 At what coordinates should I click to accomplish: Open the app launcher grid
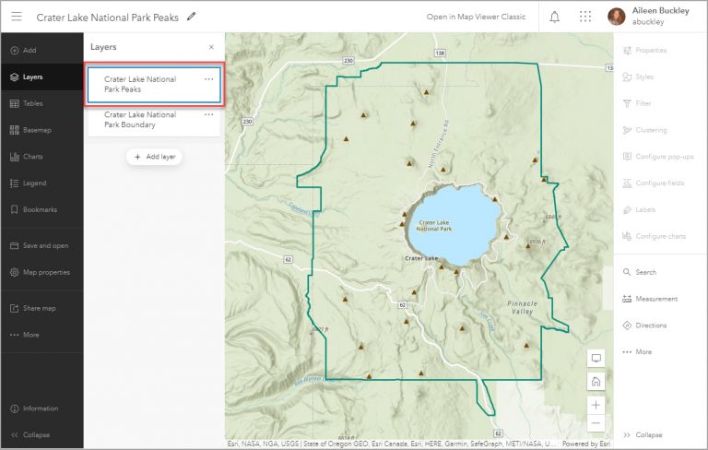tap(585, 18)
